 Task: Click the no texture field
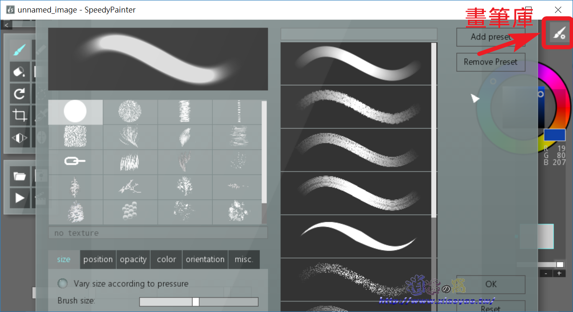click(158, 233)
